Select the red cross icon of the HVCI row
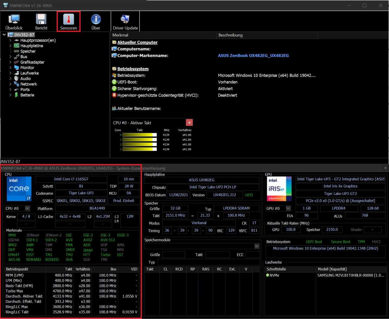389x319 pixels. click(x=114, y=95)
